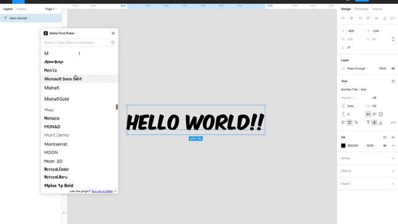Open the Prototype tab
The width and height of the screenshot is (398, 224).
(x=361, y=9)
